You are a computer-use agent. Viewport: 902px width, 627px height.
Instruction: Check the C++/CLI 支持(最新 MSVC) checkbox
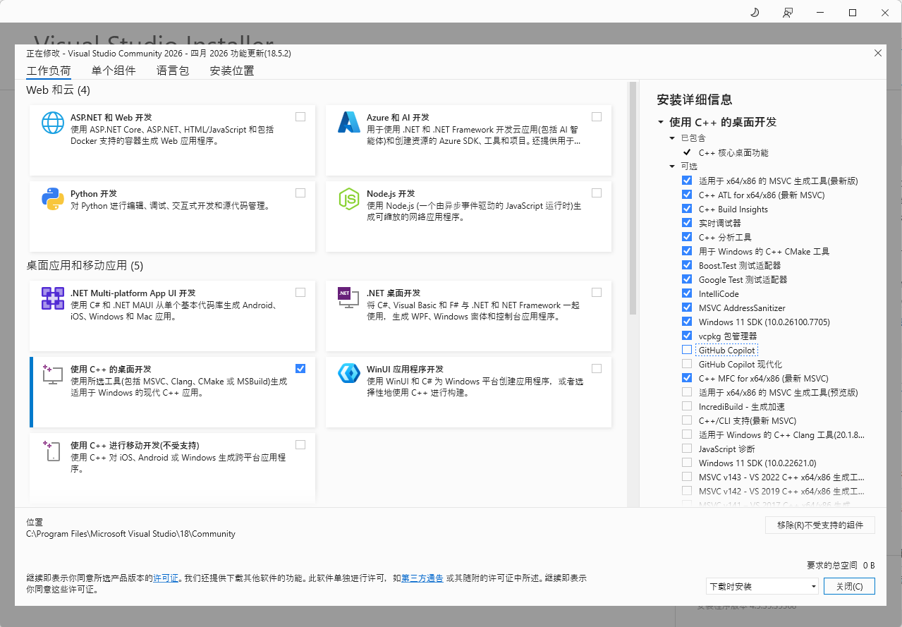[x=687, y=420]
